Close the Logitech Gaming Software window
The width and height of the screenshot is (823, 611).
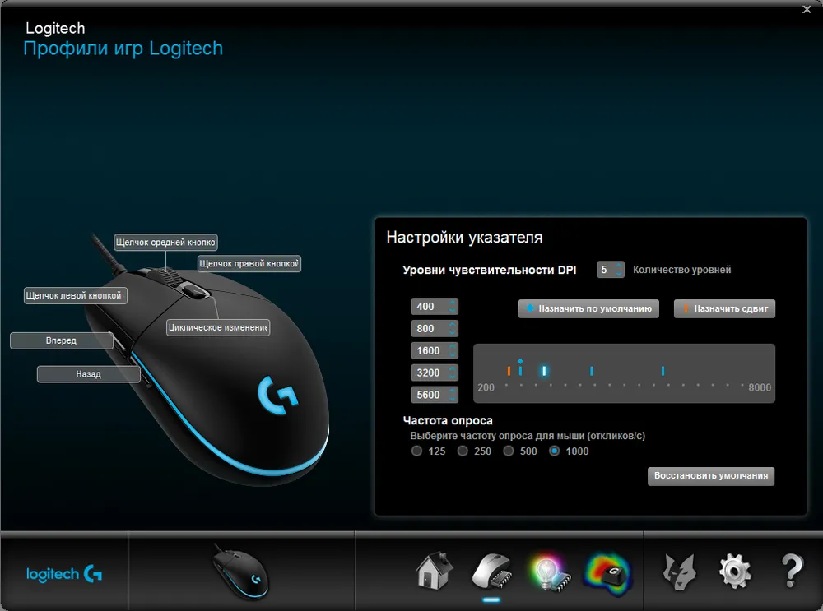point(807,9)
